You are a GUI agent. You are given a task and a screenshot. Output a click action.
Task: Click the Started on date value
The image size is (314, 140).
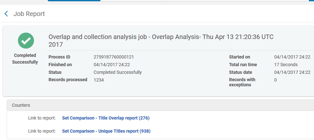[x=292, y=57]
